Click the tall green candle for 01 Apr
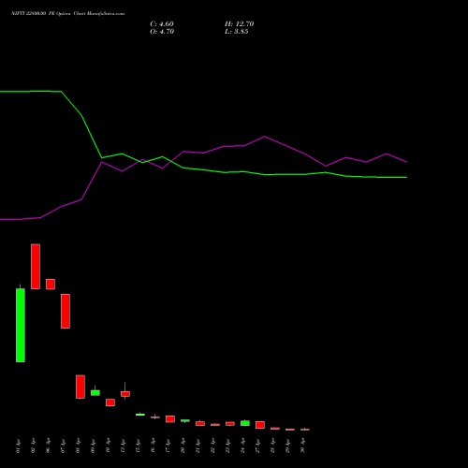This screenshot has height=468, width=468. [21, 325]
